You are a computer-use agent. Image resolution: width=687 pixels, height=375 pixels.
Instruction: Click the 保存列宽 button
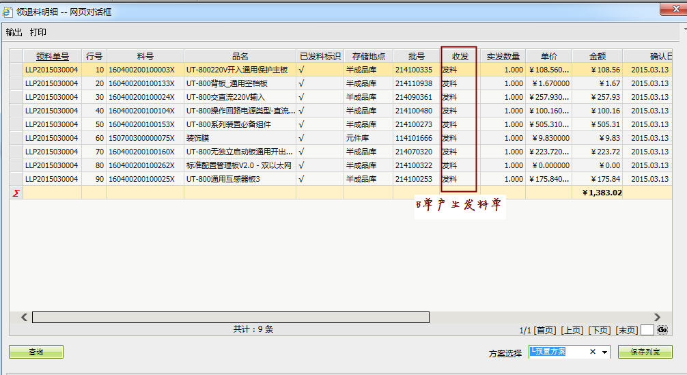pyautogui.click(x=645, y=352)
